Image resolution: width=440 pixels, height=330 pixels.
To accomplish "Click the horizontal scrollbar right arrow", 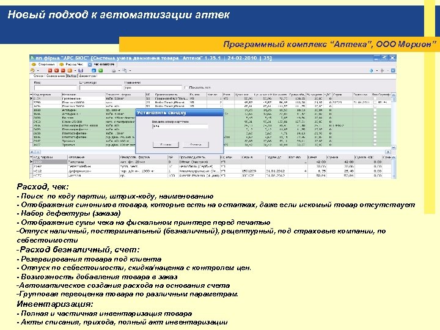I will tap(388, 152).
